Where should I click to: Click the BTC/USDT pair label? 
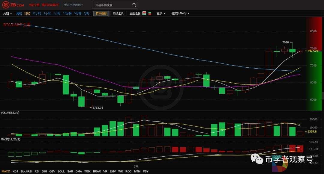(50, 5)
